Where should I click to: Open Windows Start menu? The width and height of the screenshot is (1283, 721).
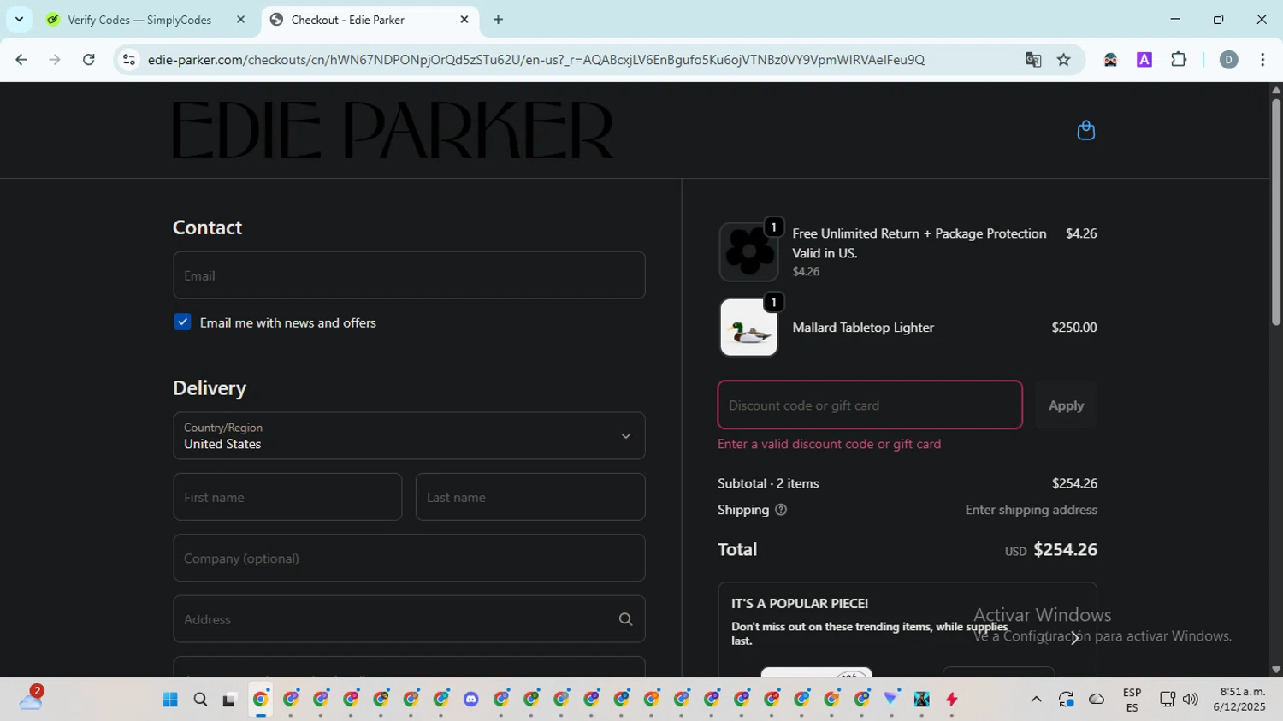tap(170, 700)
